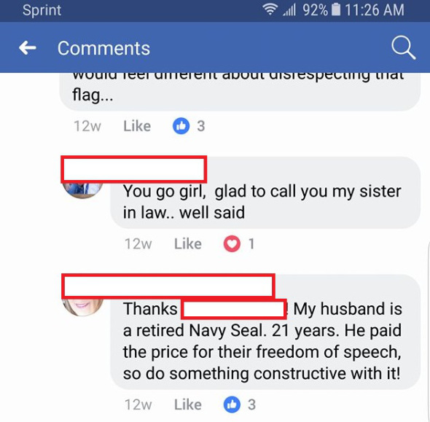430x422 pixels.
Task: Open search with the magnifying glass icon
Action: (x=403, y=47)
